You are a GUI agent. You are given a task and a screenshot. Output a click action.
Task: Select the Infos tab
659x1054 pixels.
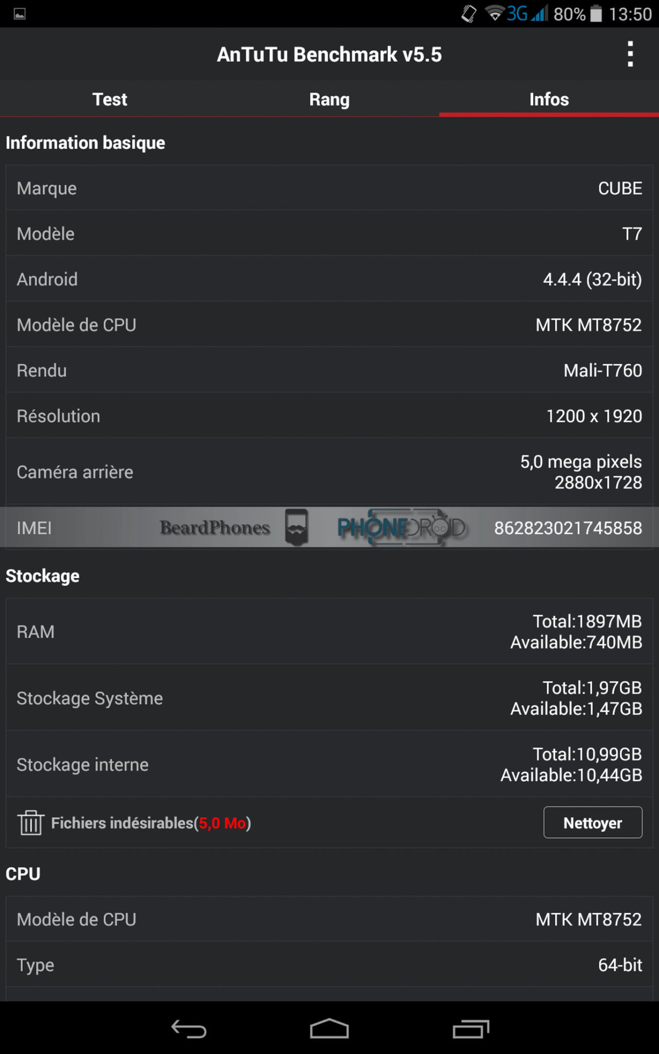coord(549,99)
